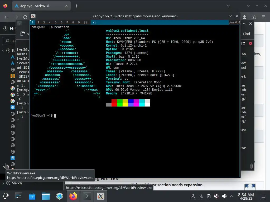This screenshot has width=270, height=202.
Task: Click Konsole arrow button above New Tab
Action: [20, 23]
